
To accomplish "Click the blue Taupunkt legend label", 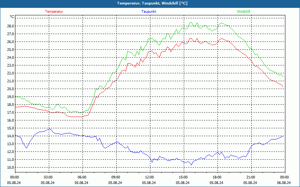I will point(148,12).
